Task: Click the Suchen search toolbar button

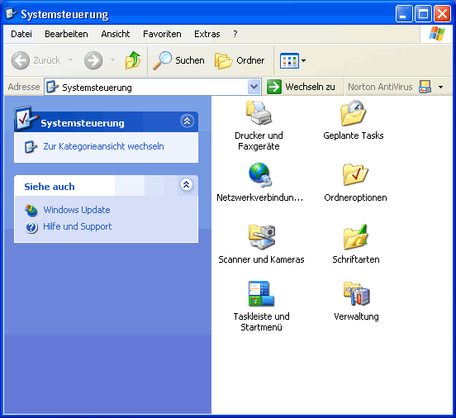Action: tap(178, 60)
